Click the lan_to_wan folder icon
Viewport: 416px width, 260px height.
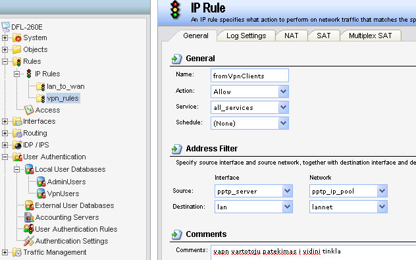(x=41, y=86)
